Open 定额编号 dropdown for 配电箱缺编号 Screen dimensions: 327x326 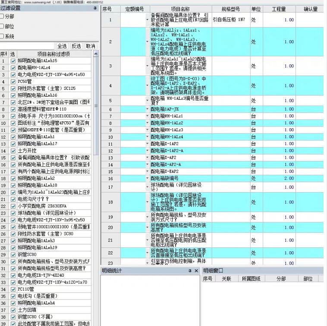tap(147, 178)
